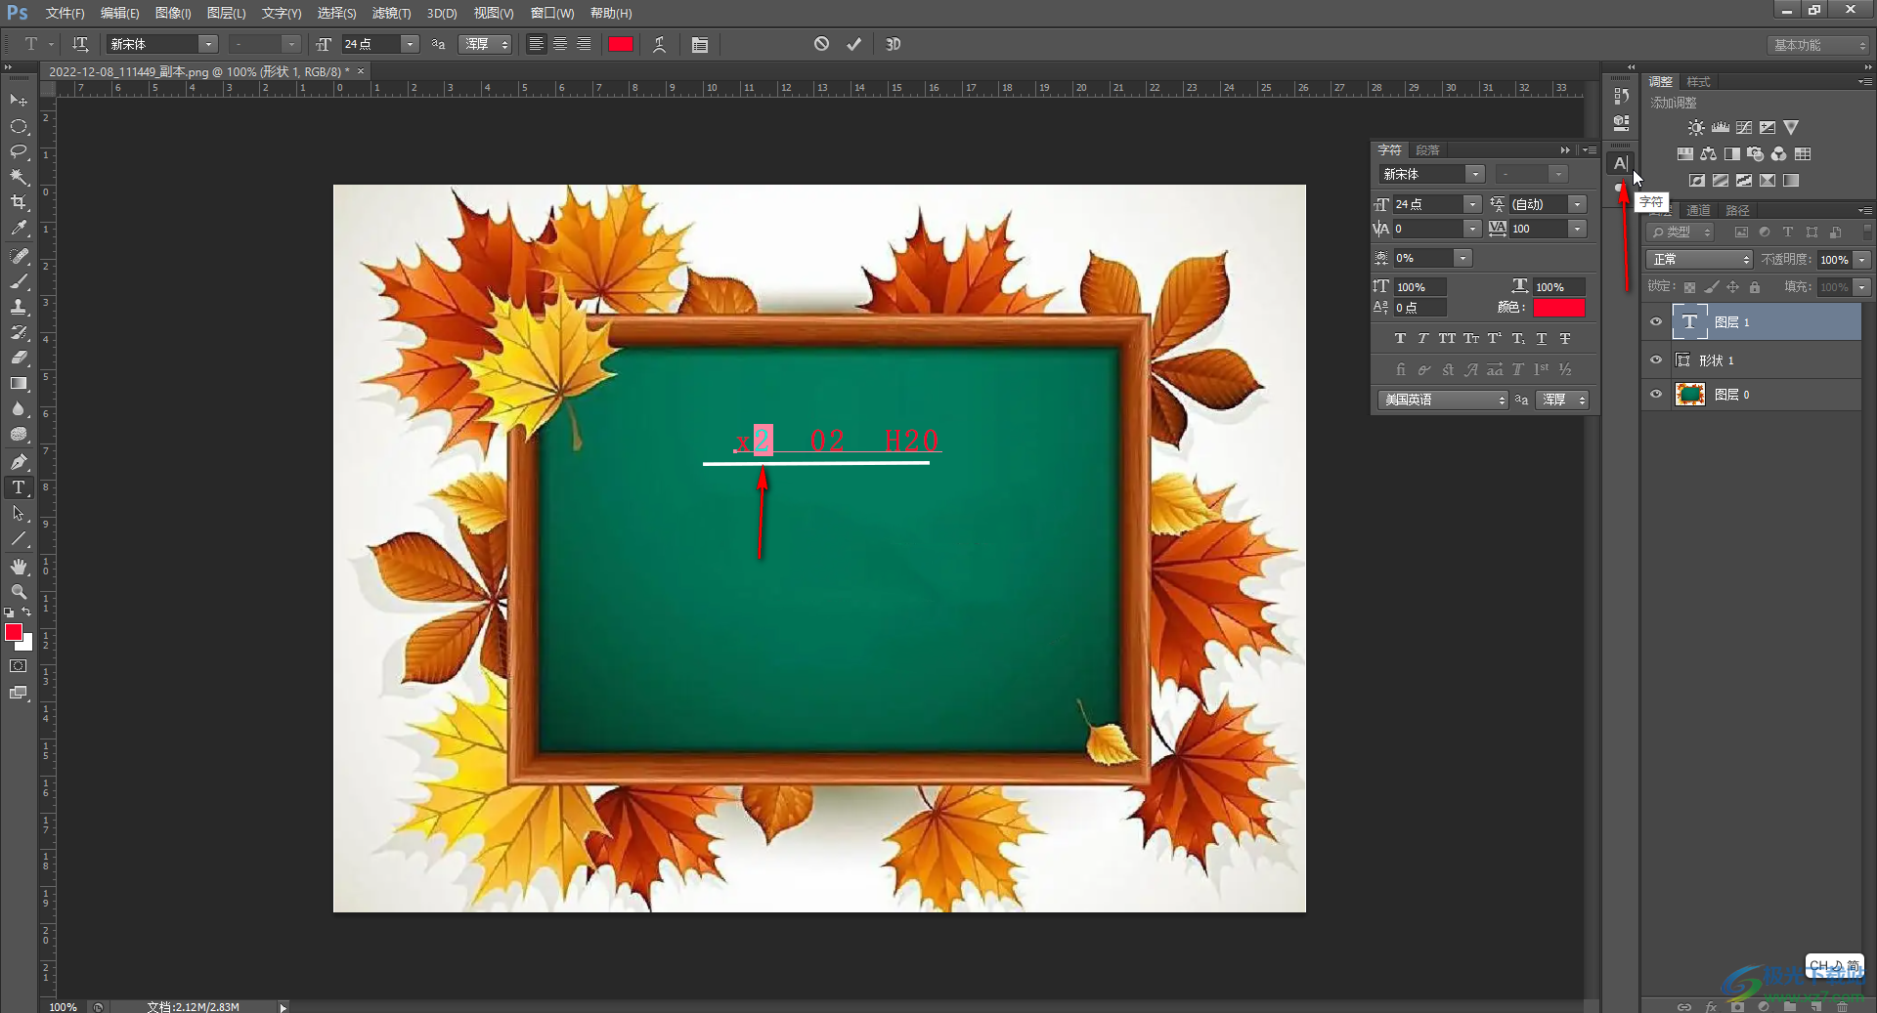The image size is (1877, 1013).
Task: Select the Pen tool
Action: click(19, 461)
